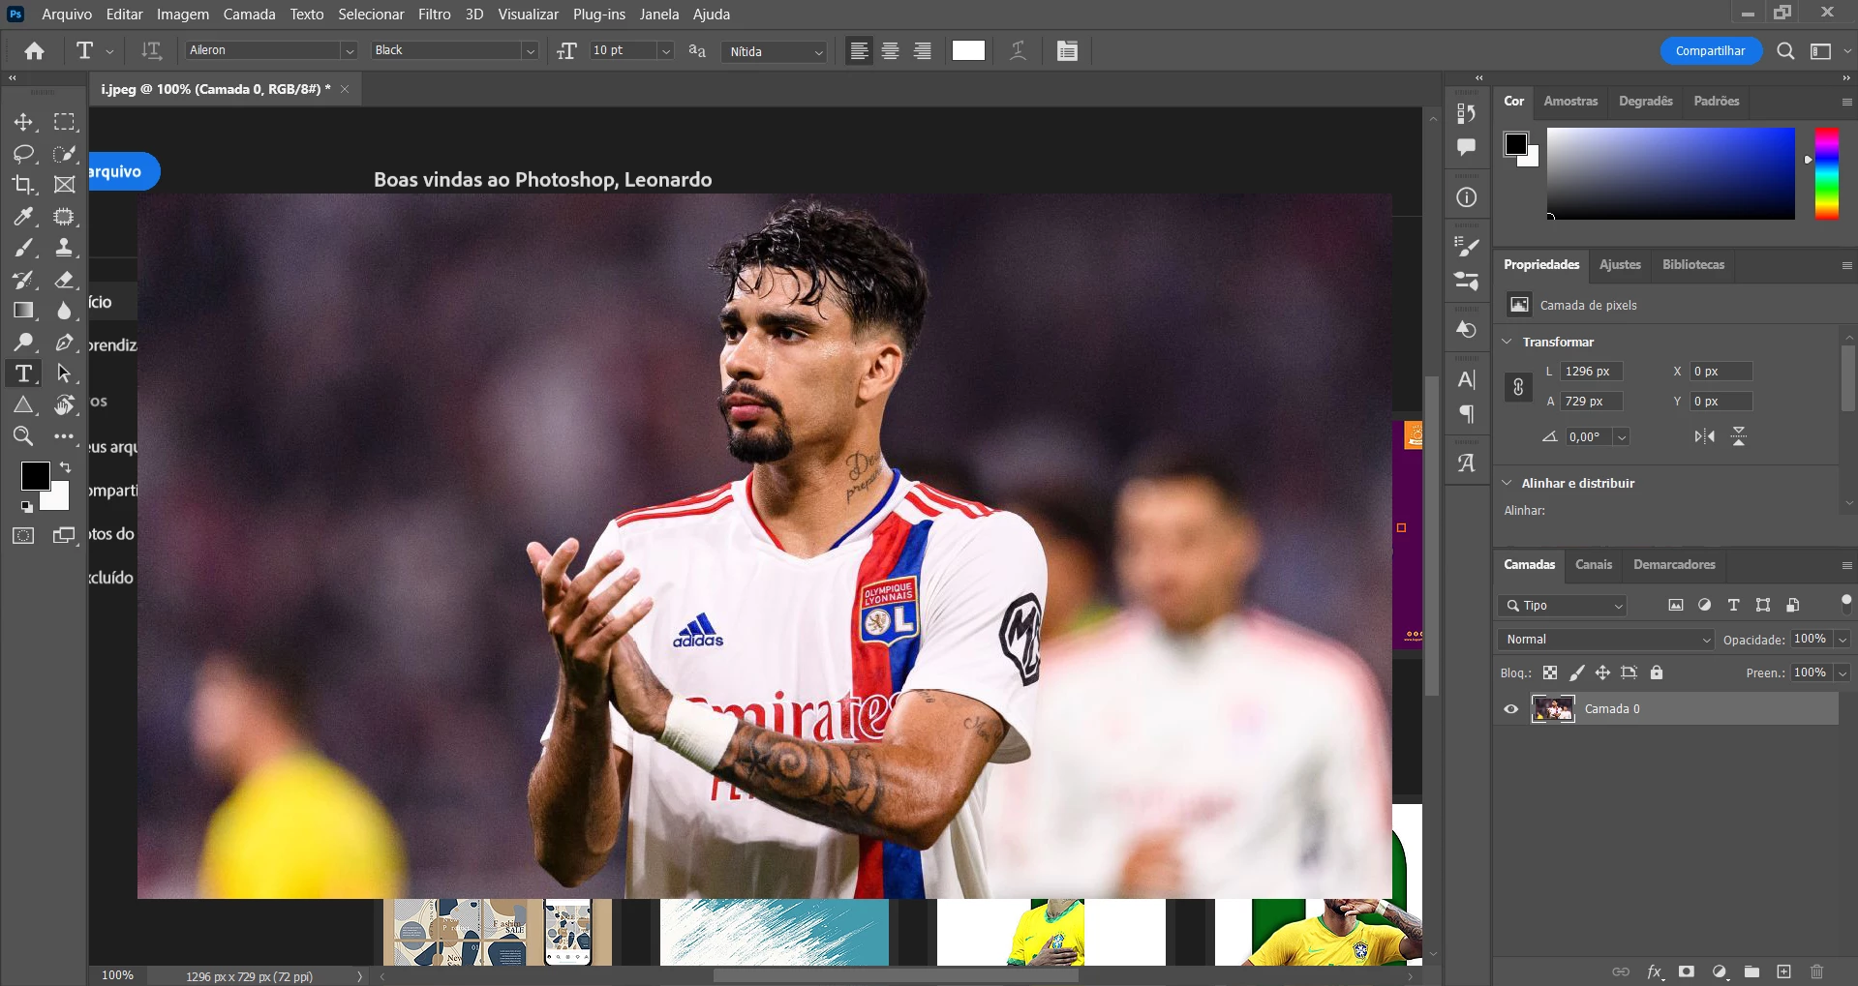This screenshot has width=1858, height=986.
Task: Switch to the Canais tab
Action: click(1594, 564)
